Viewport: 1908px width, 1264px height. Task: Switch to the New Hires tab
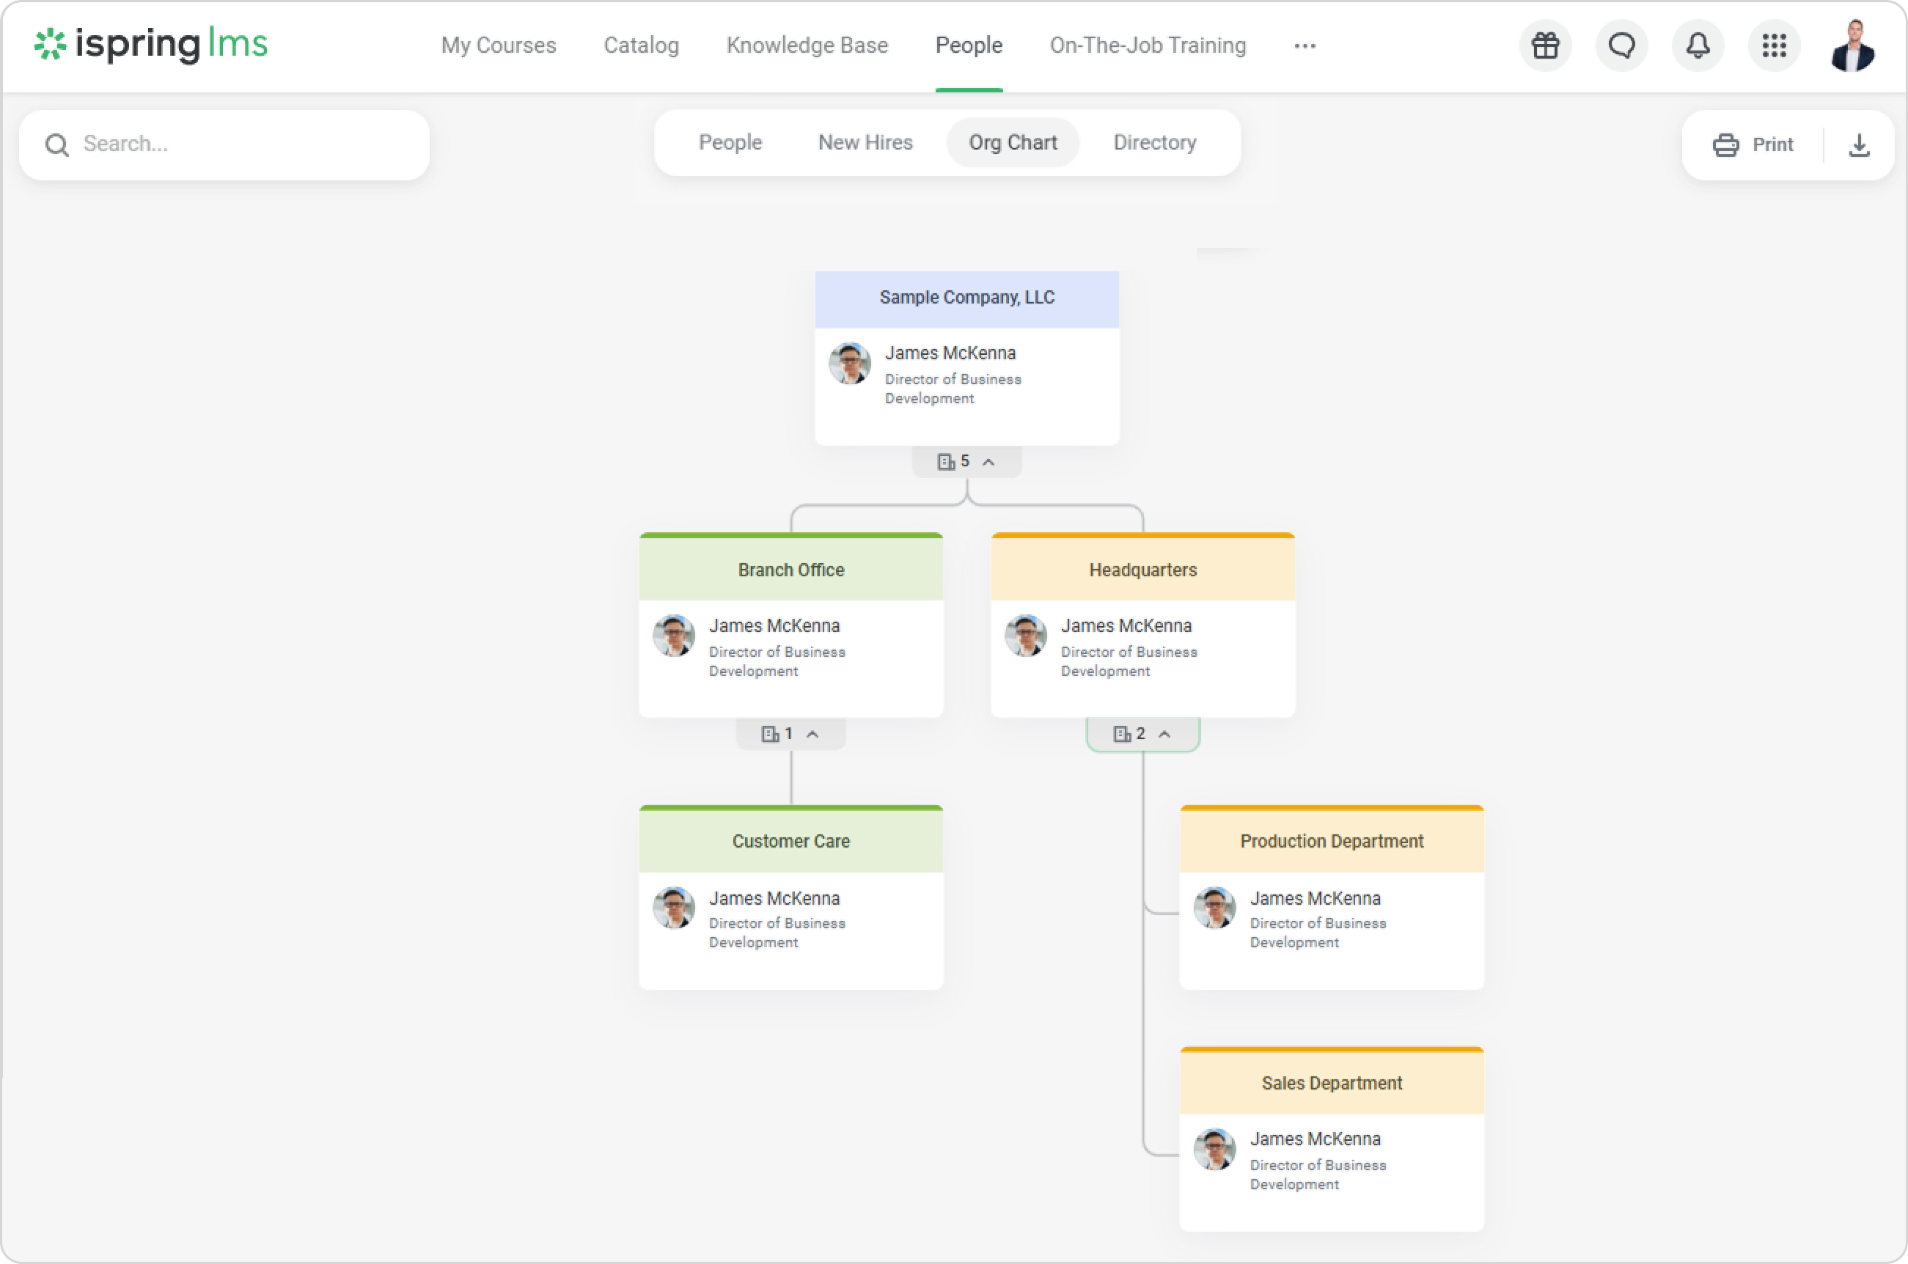pos(865,143)
